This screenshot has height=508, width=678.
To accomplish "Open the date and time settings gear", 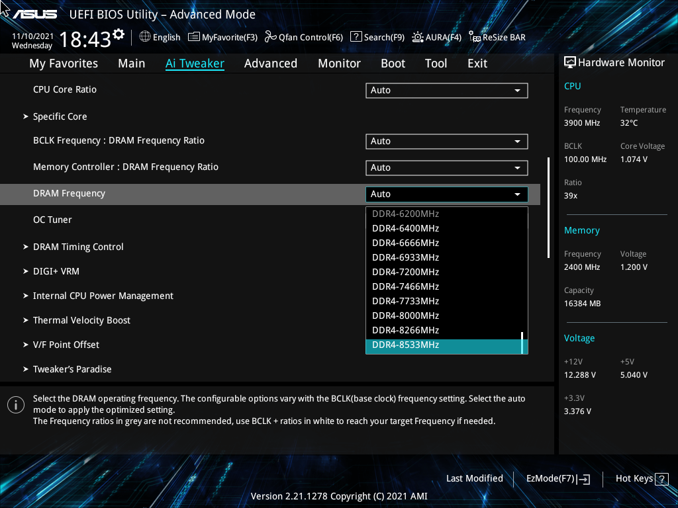I will (119, 34).
